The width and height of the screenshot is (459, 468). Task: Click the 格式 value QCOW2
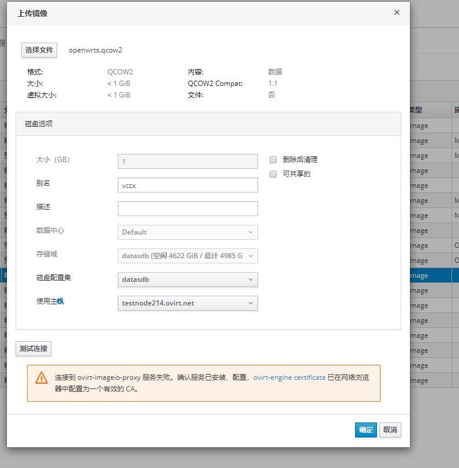pyautogui.click(x=120, y=72)
